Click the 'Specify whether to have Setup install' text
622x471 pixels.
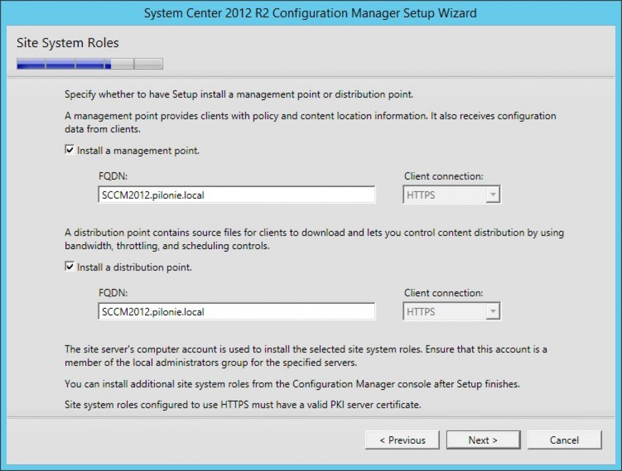(239, 94)
